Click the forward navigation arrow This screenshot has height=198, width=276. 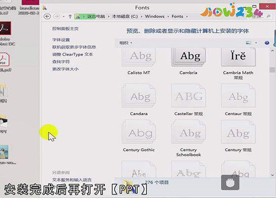pos(57,16)
